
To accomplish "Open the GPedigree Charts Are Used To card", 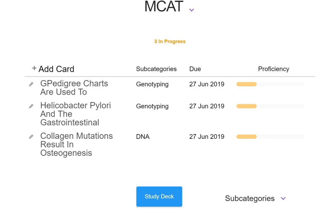I will point(74,88).
